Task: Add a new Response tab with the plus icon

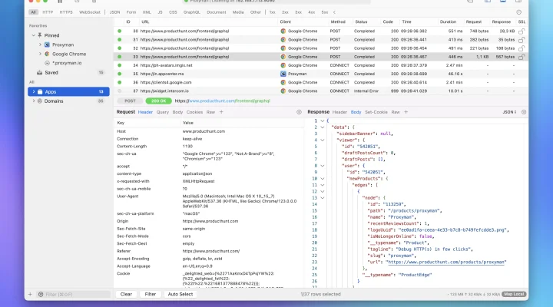Action: [406, 112]
